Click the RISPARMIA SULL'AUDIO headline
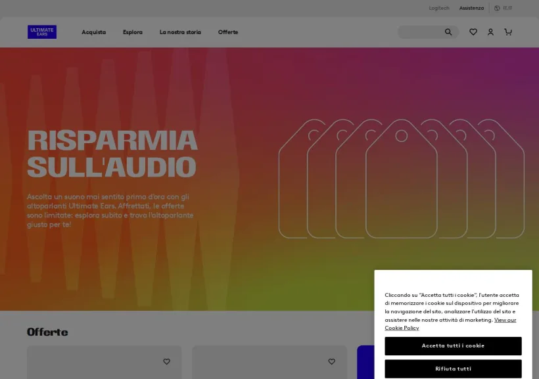This screenshot has width=539, height=379. coord(112,154)
